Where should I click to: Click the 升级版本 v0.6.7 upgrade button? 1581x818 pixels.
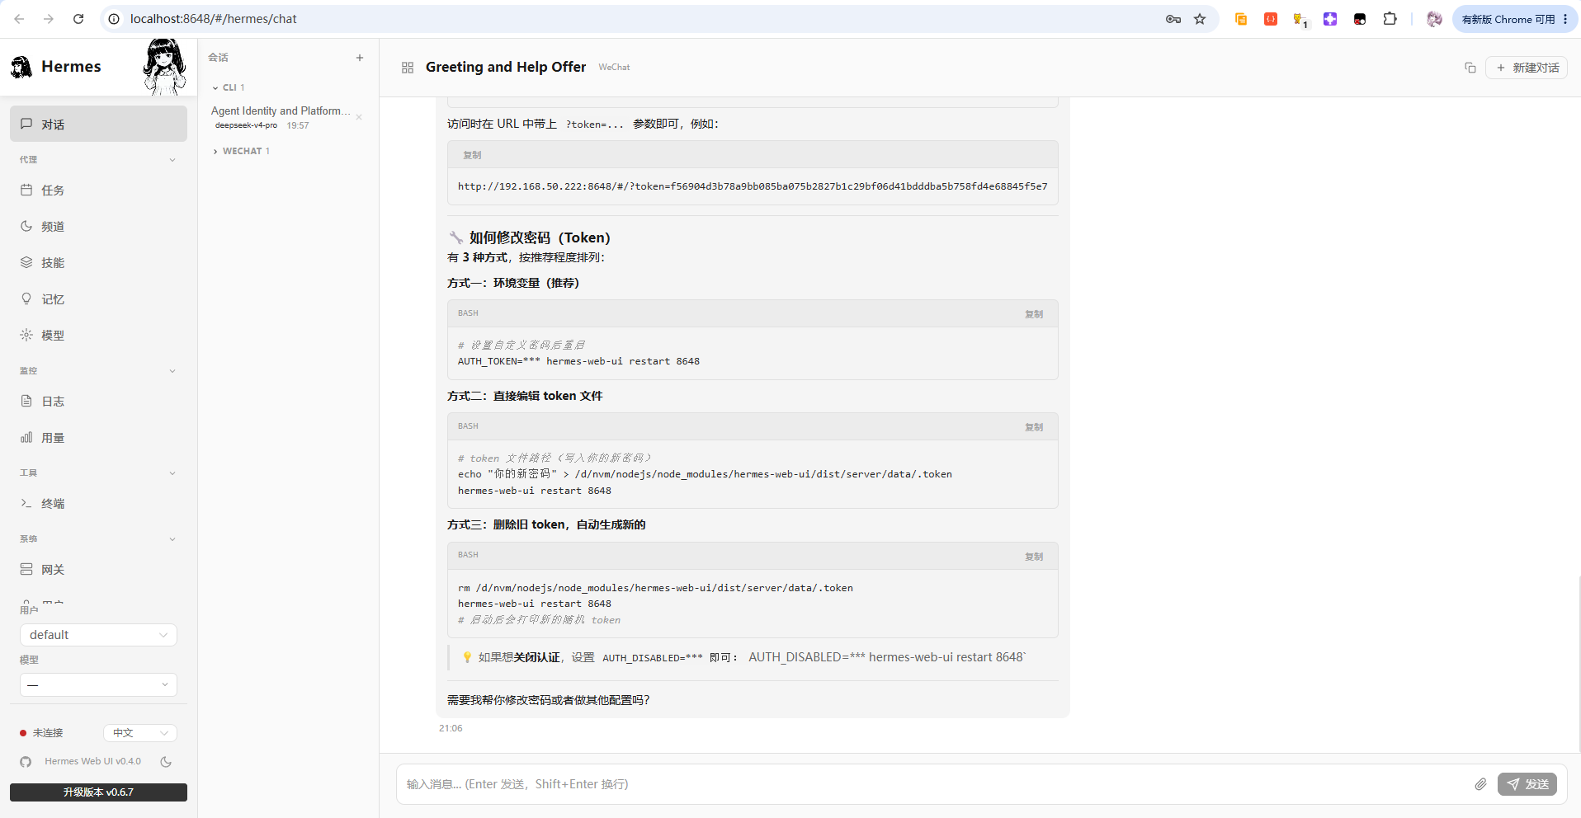pyautogui.click(x=98, y=792)
